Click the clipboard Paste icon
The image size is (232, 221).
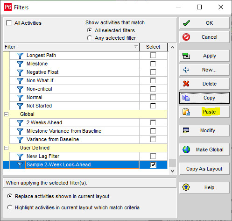click(x=186, y=112)
